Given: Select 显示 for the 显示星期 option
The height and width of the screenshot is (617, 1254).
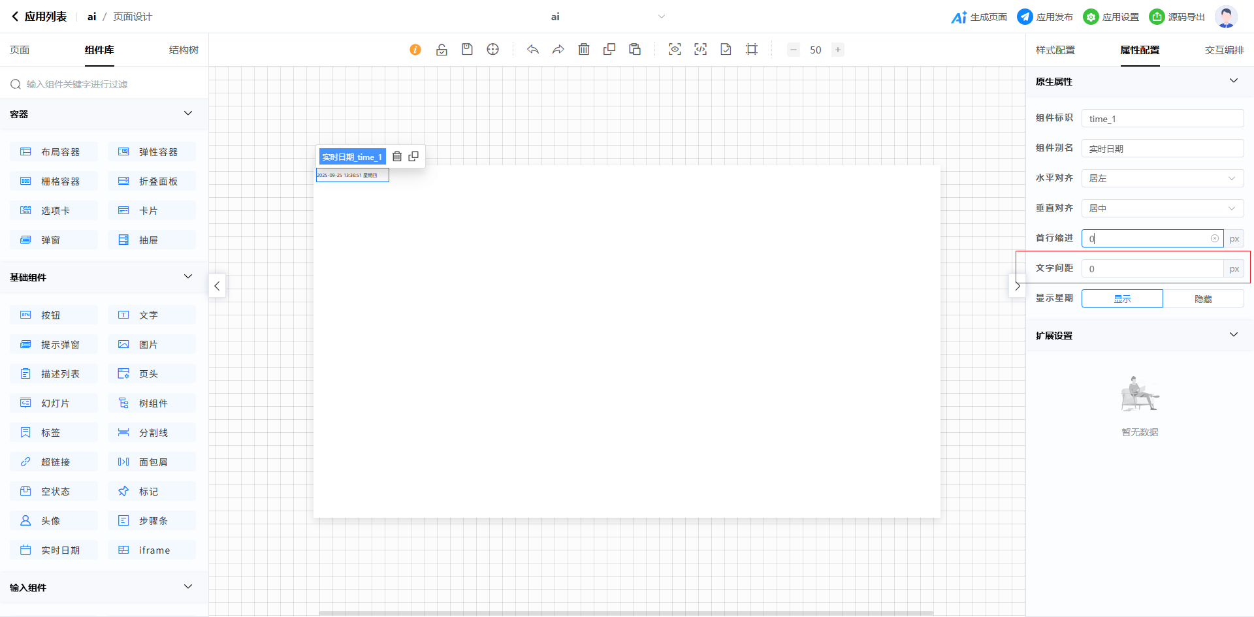Looking at the screenshot, I should tap(1122, 298).
